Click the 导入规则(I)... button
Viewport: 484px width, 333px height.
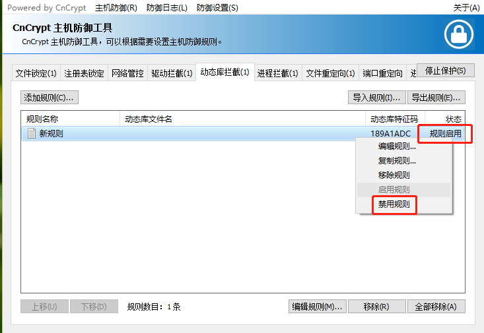click(x=376, y=98)
